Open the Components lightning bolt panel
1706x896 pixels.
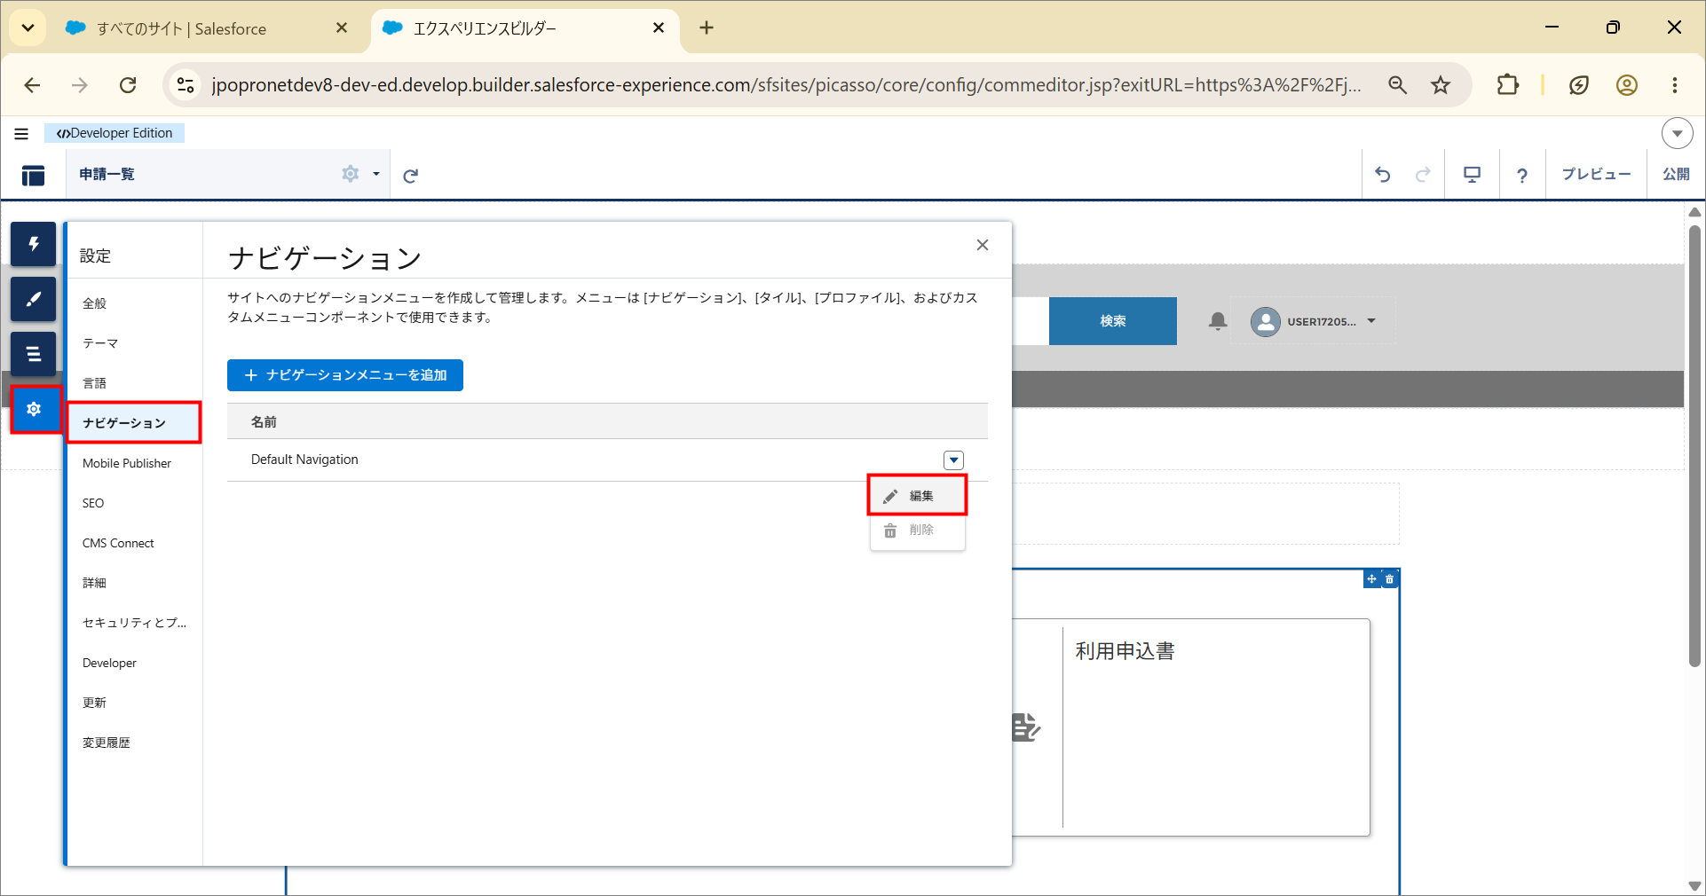(34, 244)
